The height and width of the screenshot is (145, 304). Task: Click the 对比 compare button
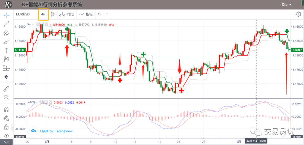(66, 14)
